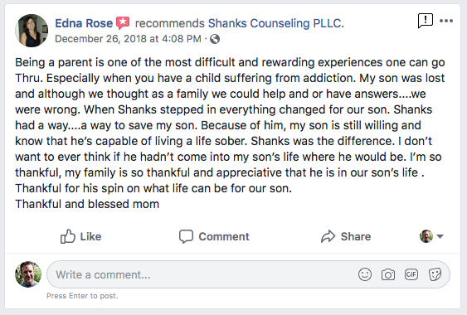Focus the Write a comment field
467x315 pixels.
(248, 274)
